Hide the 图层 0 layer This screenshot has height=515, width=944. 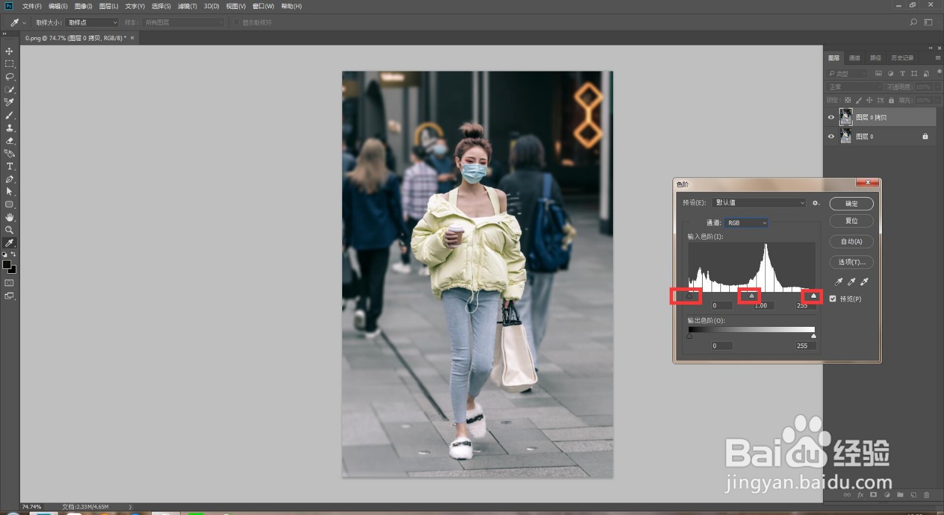(831, 136)
